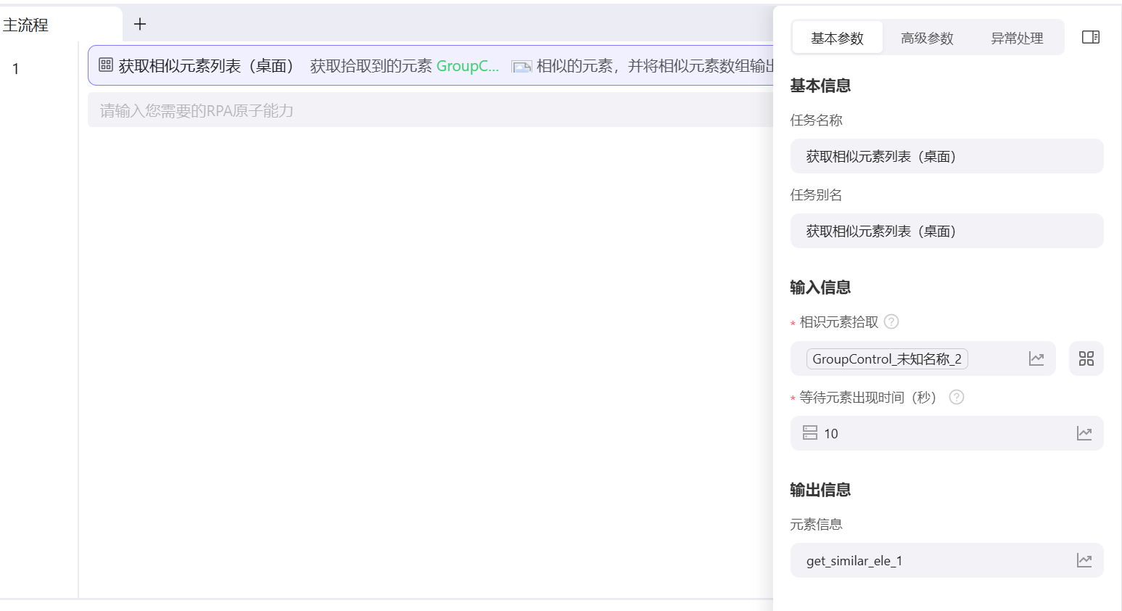Click the 任务名称 input field
This screenshot has height=611, width=1122.
[946, 156]
